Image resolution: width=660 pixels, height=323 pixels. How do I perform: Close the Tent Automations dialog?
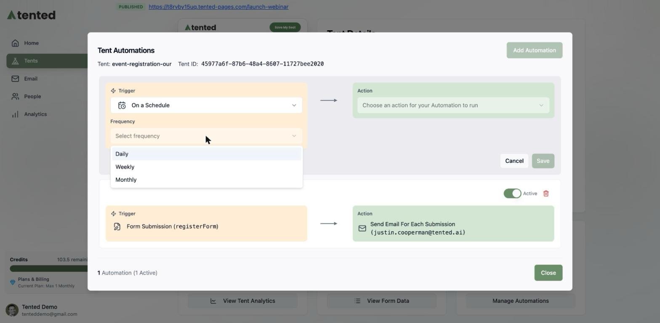pyautogui.click(x=548, y=273)
